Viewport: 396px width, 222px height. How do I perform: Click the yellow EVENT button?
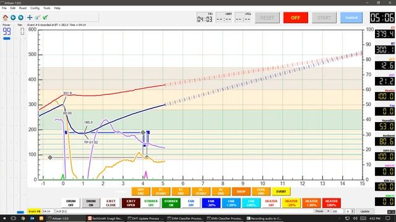(281, 192)
